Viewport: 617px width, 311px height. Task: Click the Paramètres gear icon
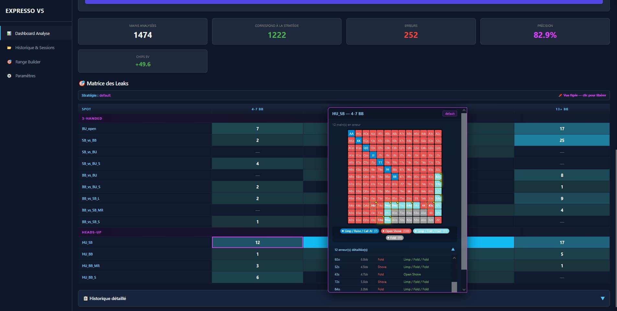9,76
